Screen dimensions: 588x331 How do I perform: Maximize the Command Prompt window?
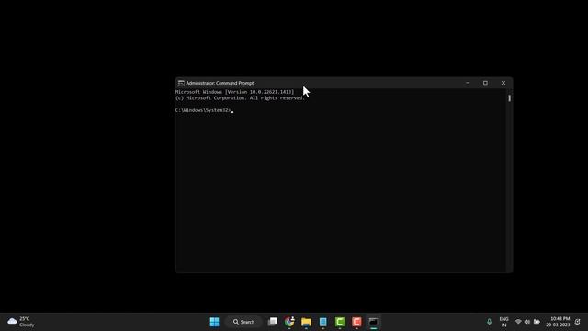(x=485, y=83)
